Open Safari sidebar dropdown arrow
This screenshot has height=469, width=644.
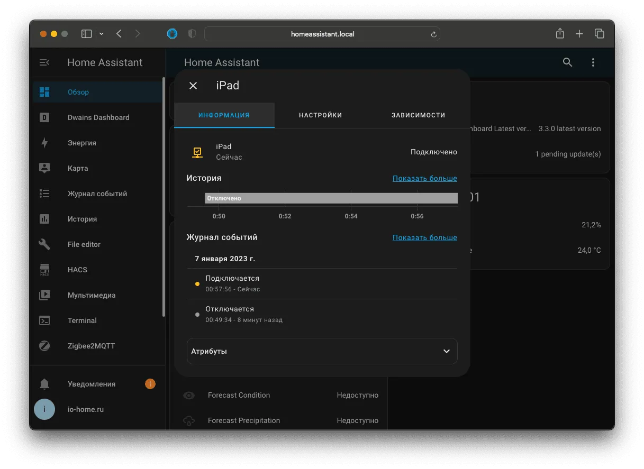pos(102,34)
